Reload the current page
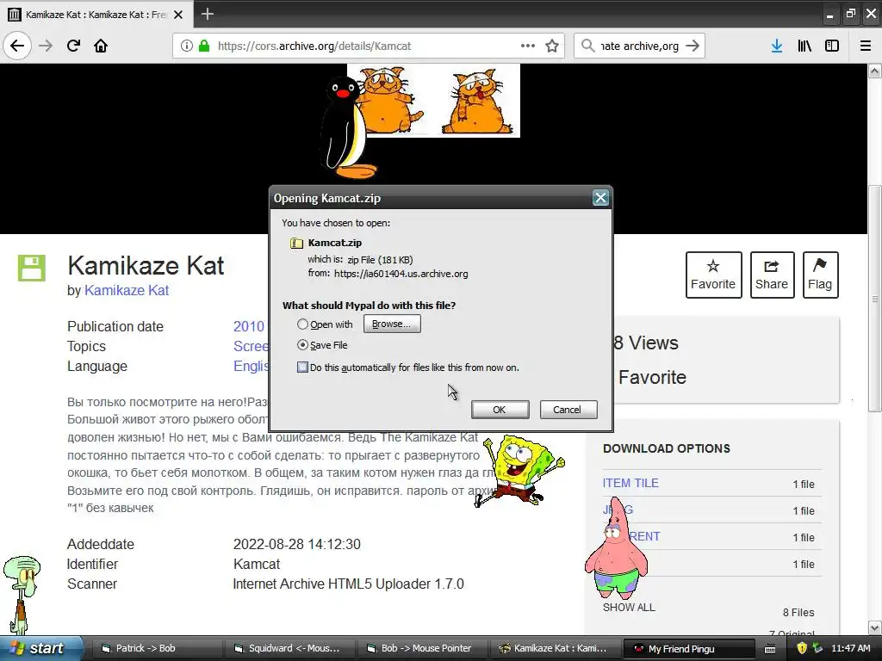The image size is (882, 661). point(73,46)
